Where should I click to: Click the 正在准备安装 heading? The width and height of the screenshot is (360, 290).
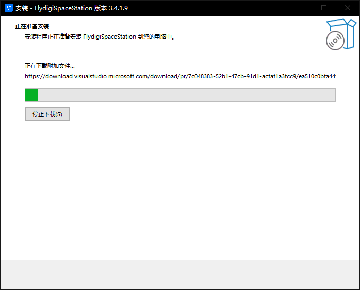point(32,26)
